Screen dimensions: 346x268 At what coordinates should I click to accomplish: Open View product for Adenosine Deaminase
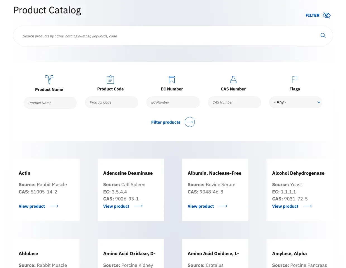tap(116, 206)
